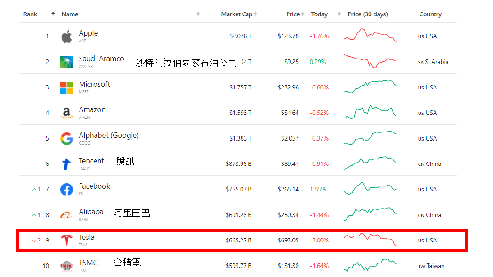Click the Amazon logo icon

(x=66, y=113)
